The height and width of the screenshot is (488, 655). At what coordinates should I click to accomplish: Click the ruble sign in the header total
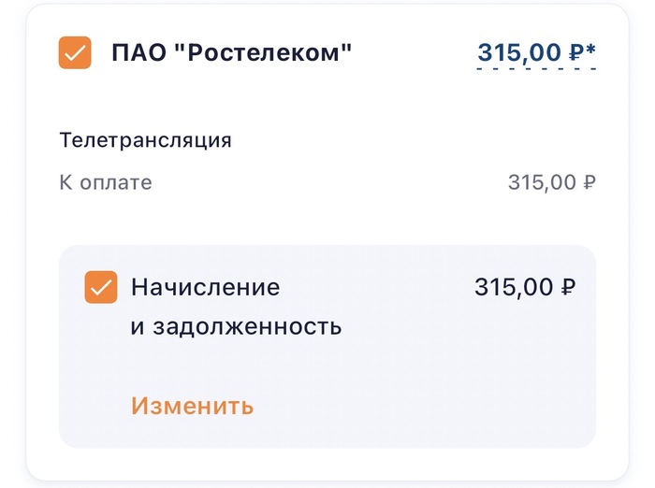pos(575,52)
